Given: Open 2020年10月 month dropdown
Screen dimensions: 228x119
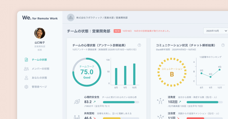Looking at the screenshot, I should point(215,31).
